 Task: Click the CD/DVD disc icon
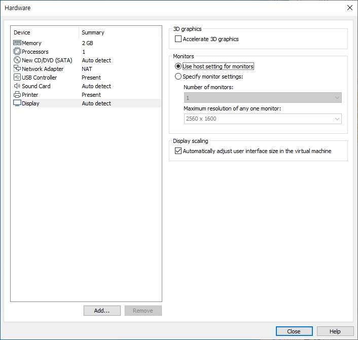[17, 60]
